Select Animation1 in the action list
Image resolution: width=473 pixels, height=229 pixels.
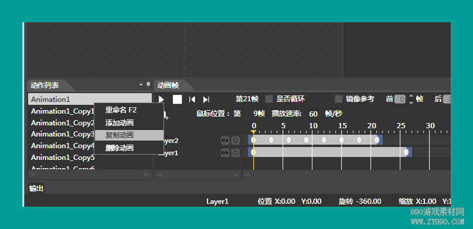click(x=90, y=99)
